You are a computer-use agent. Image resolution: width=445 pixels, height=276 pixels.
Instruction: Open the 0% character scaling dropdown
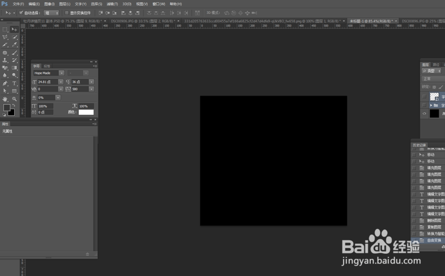point(58,97)
